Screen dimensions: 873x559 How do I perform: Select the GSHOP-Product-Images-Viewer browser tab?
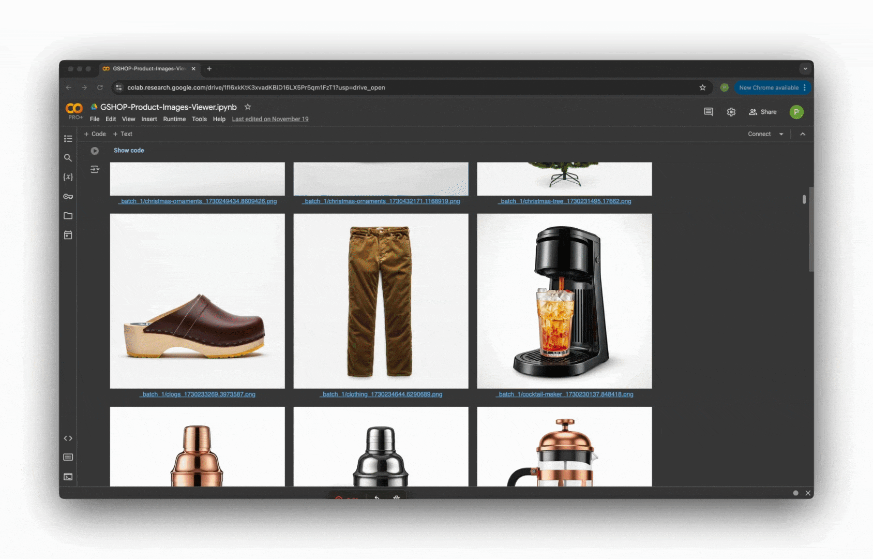coord(149,69)
